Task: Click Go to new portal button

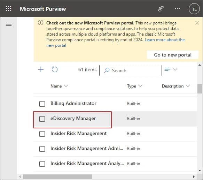Action: (x=173, y=55)
